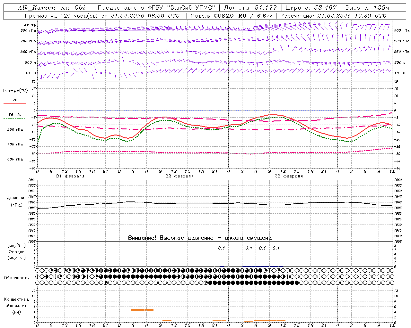Click the orange convective cloud bar near 5 km
Image resolution: width=411 pixels, height=328 pixels.
(x=142, y=310)
